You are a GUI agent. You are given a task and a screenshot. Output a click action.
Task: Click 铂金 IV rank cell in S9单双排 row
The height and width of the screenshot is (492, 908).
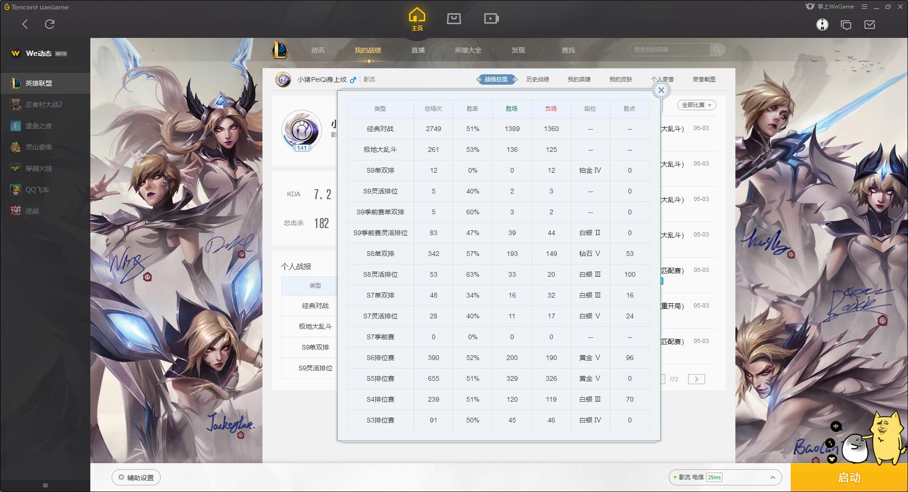pyautogui.click(x=590, y=170)
